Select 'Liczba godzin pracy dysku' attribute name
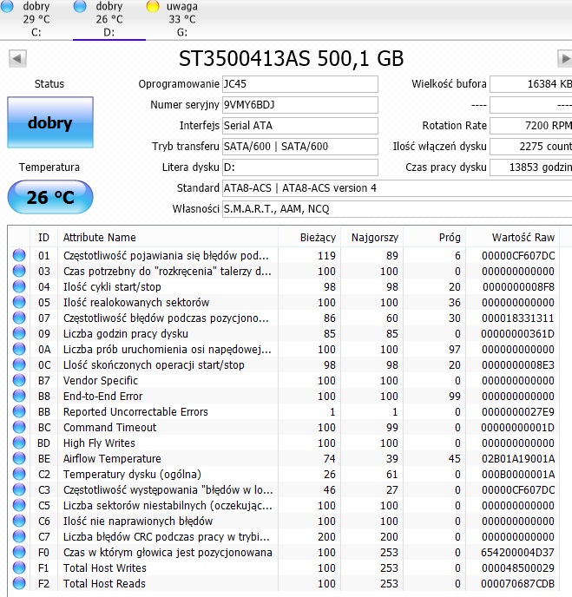Viewport: 572px width, 597px height. coord(126,333)
